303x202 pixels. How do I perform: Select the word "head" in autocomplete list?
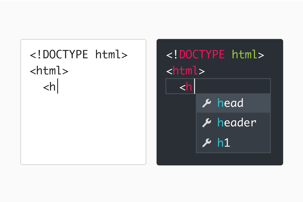point(230,103)
